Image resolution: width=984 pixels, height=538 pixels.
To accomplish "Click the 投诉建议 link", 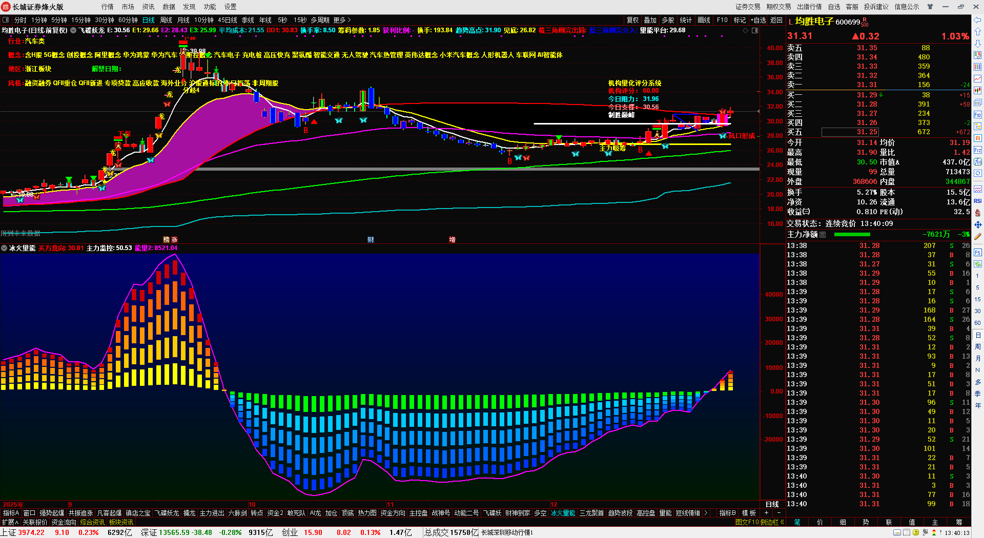I will tap(876, 7).
